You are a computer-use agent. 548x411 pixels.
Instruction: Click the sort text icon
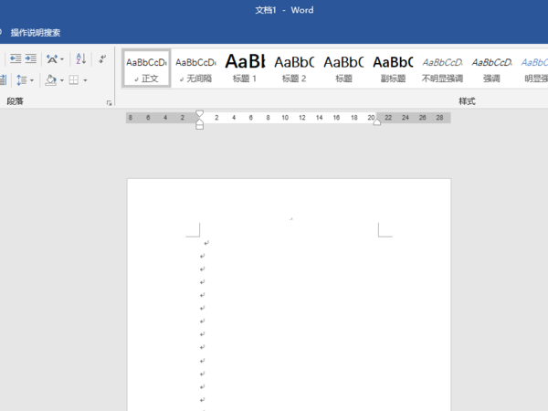80,58
